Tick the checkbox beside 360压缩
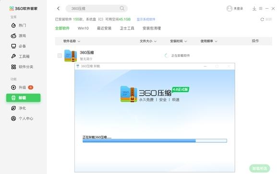The width and height of the screenshot is (279, 174). (60, 56)
